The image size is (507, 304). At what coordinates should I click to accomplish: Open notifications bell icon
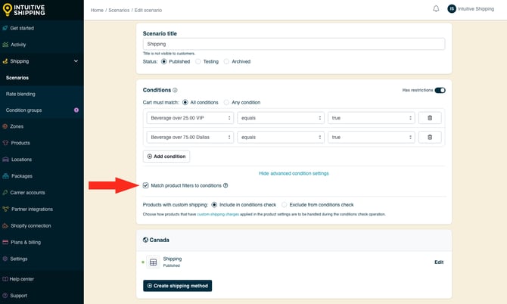point(436,9)
